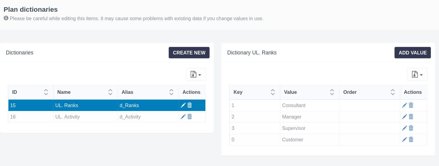Delete the UL. Ranks dictionary trash icon

(190, 105)
